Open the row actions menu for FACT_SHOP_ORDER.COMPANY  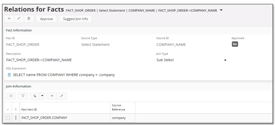click(16, 118)
